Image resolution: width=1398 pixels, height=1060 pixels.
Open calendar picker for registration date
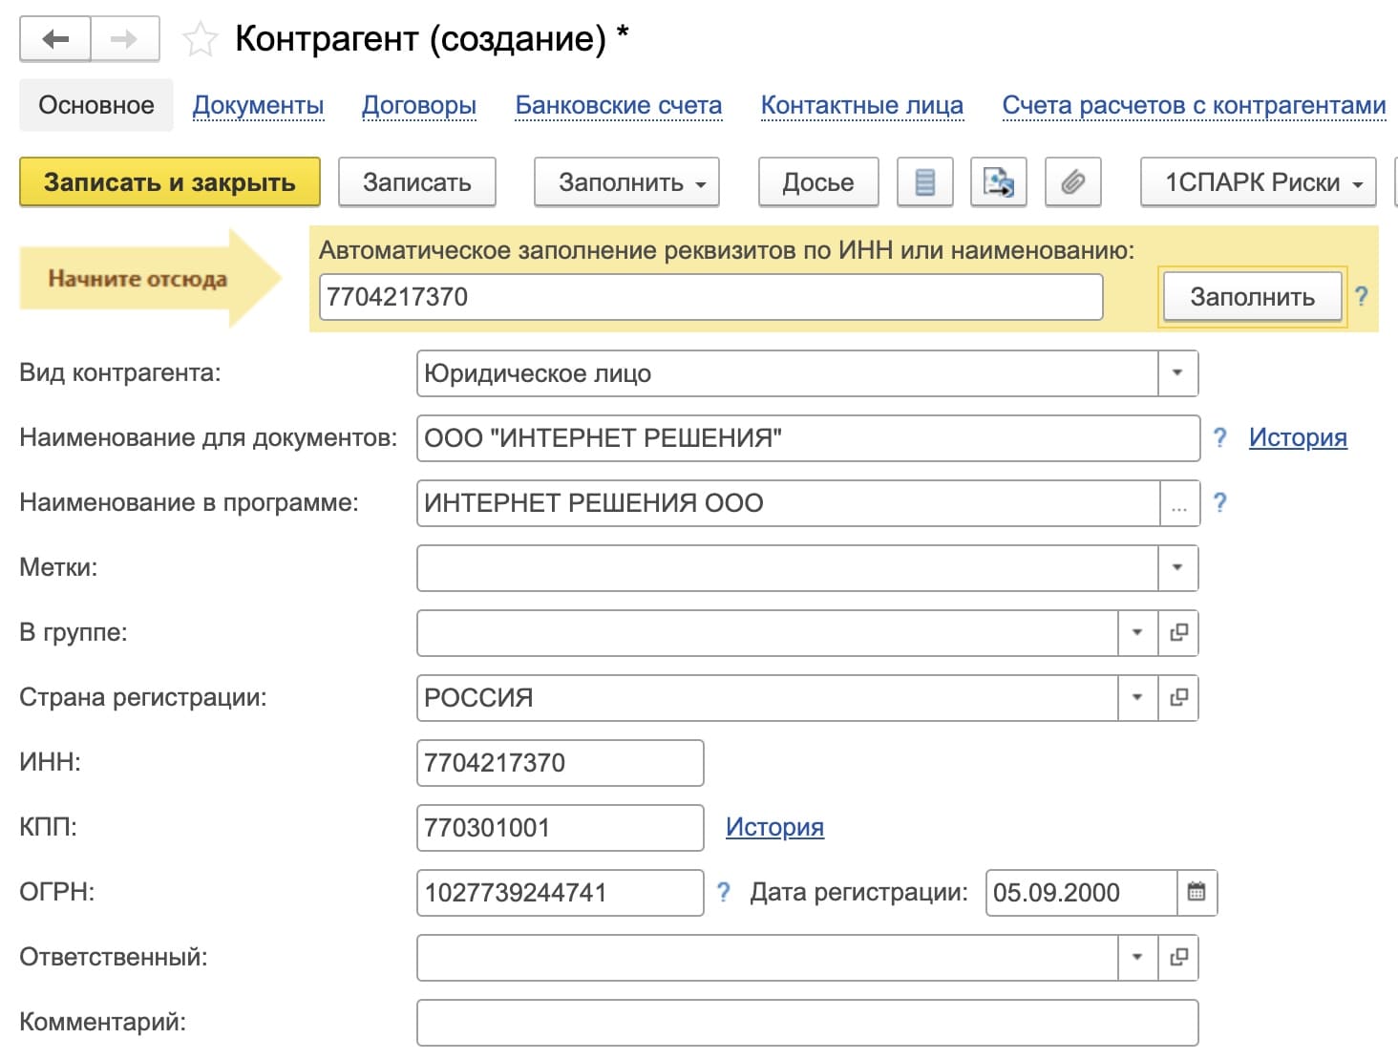coord(1196,892)
